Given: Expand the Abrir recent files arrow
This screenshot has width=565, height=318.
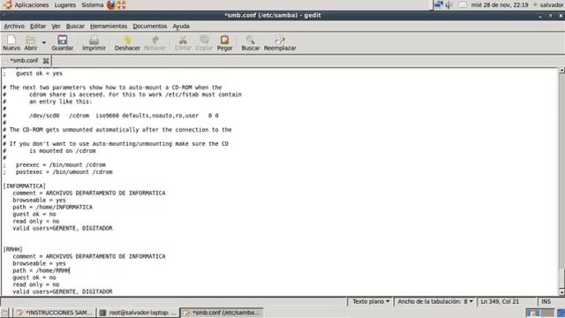Looking at the screenshot, I should (44, 43).
